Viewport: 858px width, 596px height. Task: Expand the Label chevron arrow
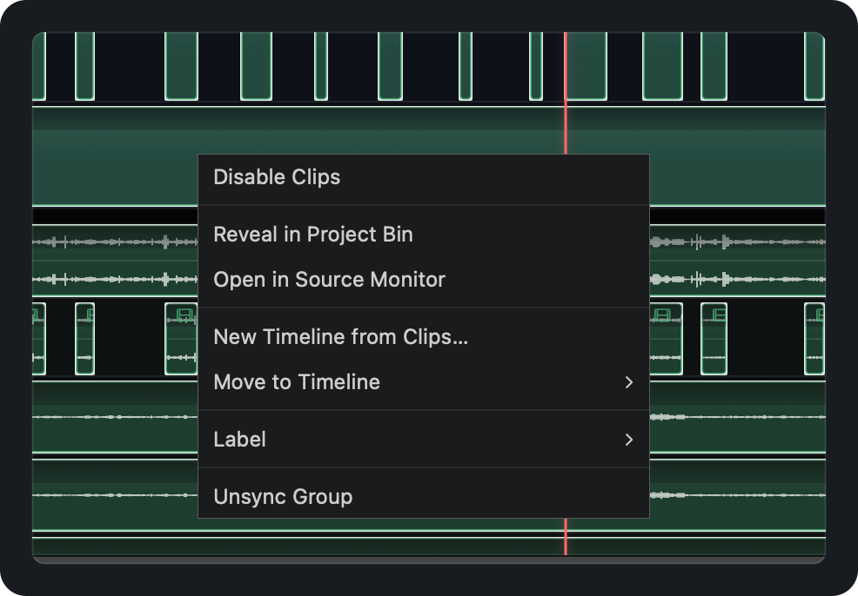(629, 440)
